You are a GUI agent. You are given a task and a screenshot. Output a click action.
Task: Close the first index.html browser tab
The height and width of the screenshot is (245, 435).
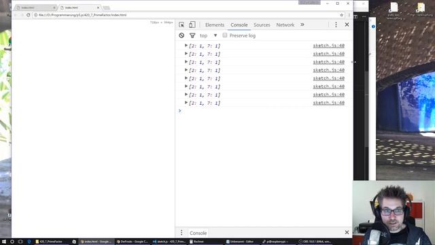coord(54,7)
